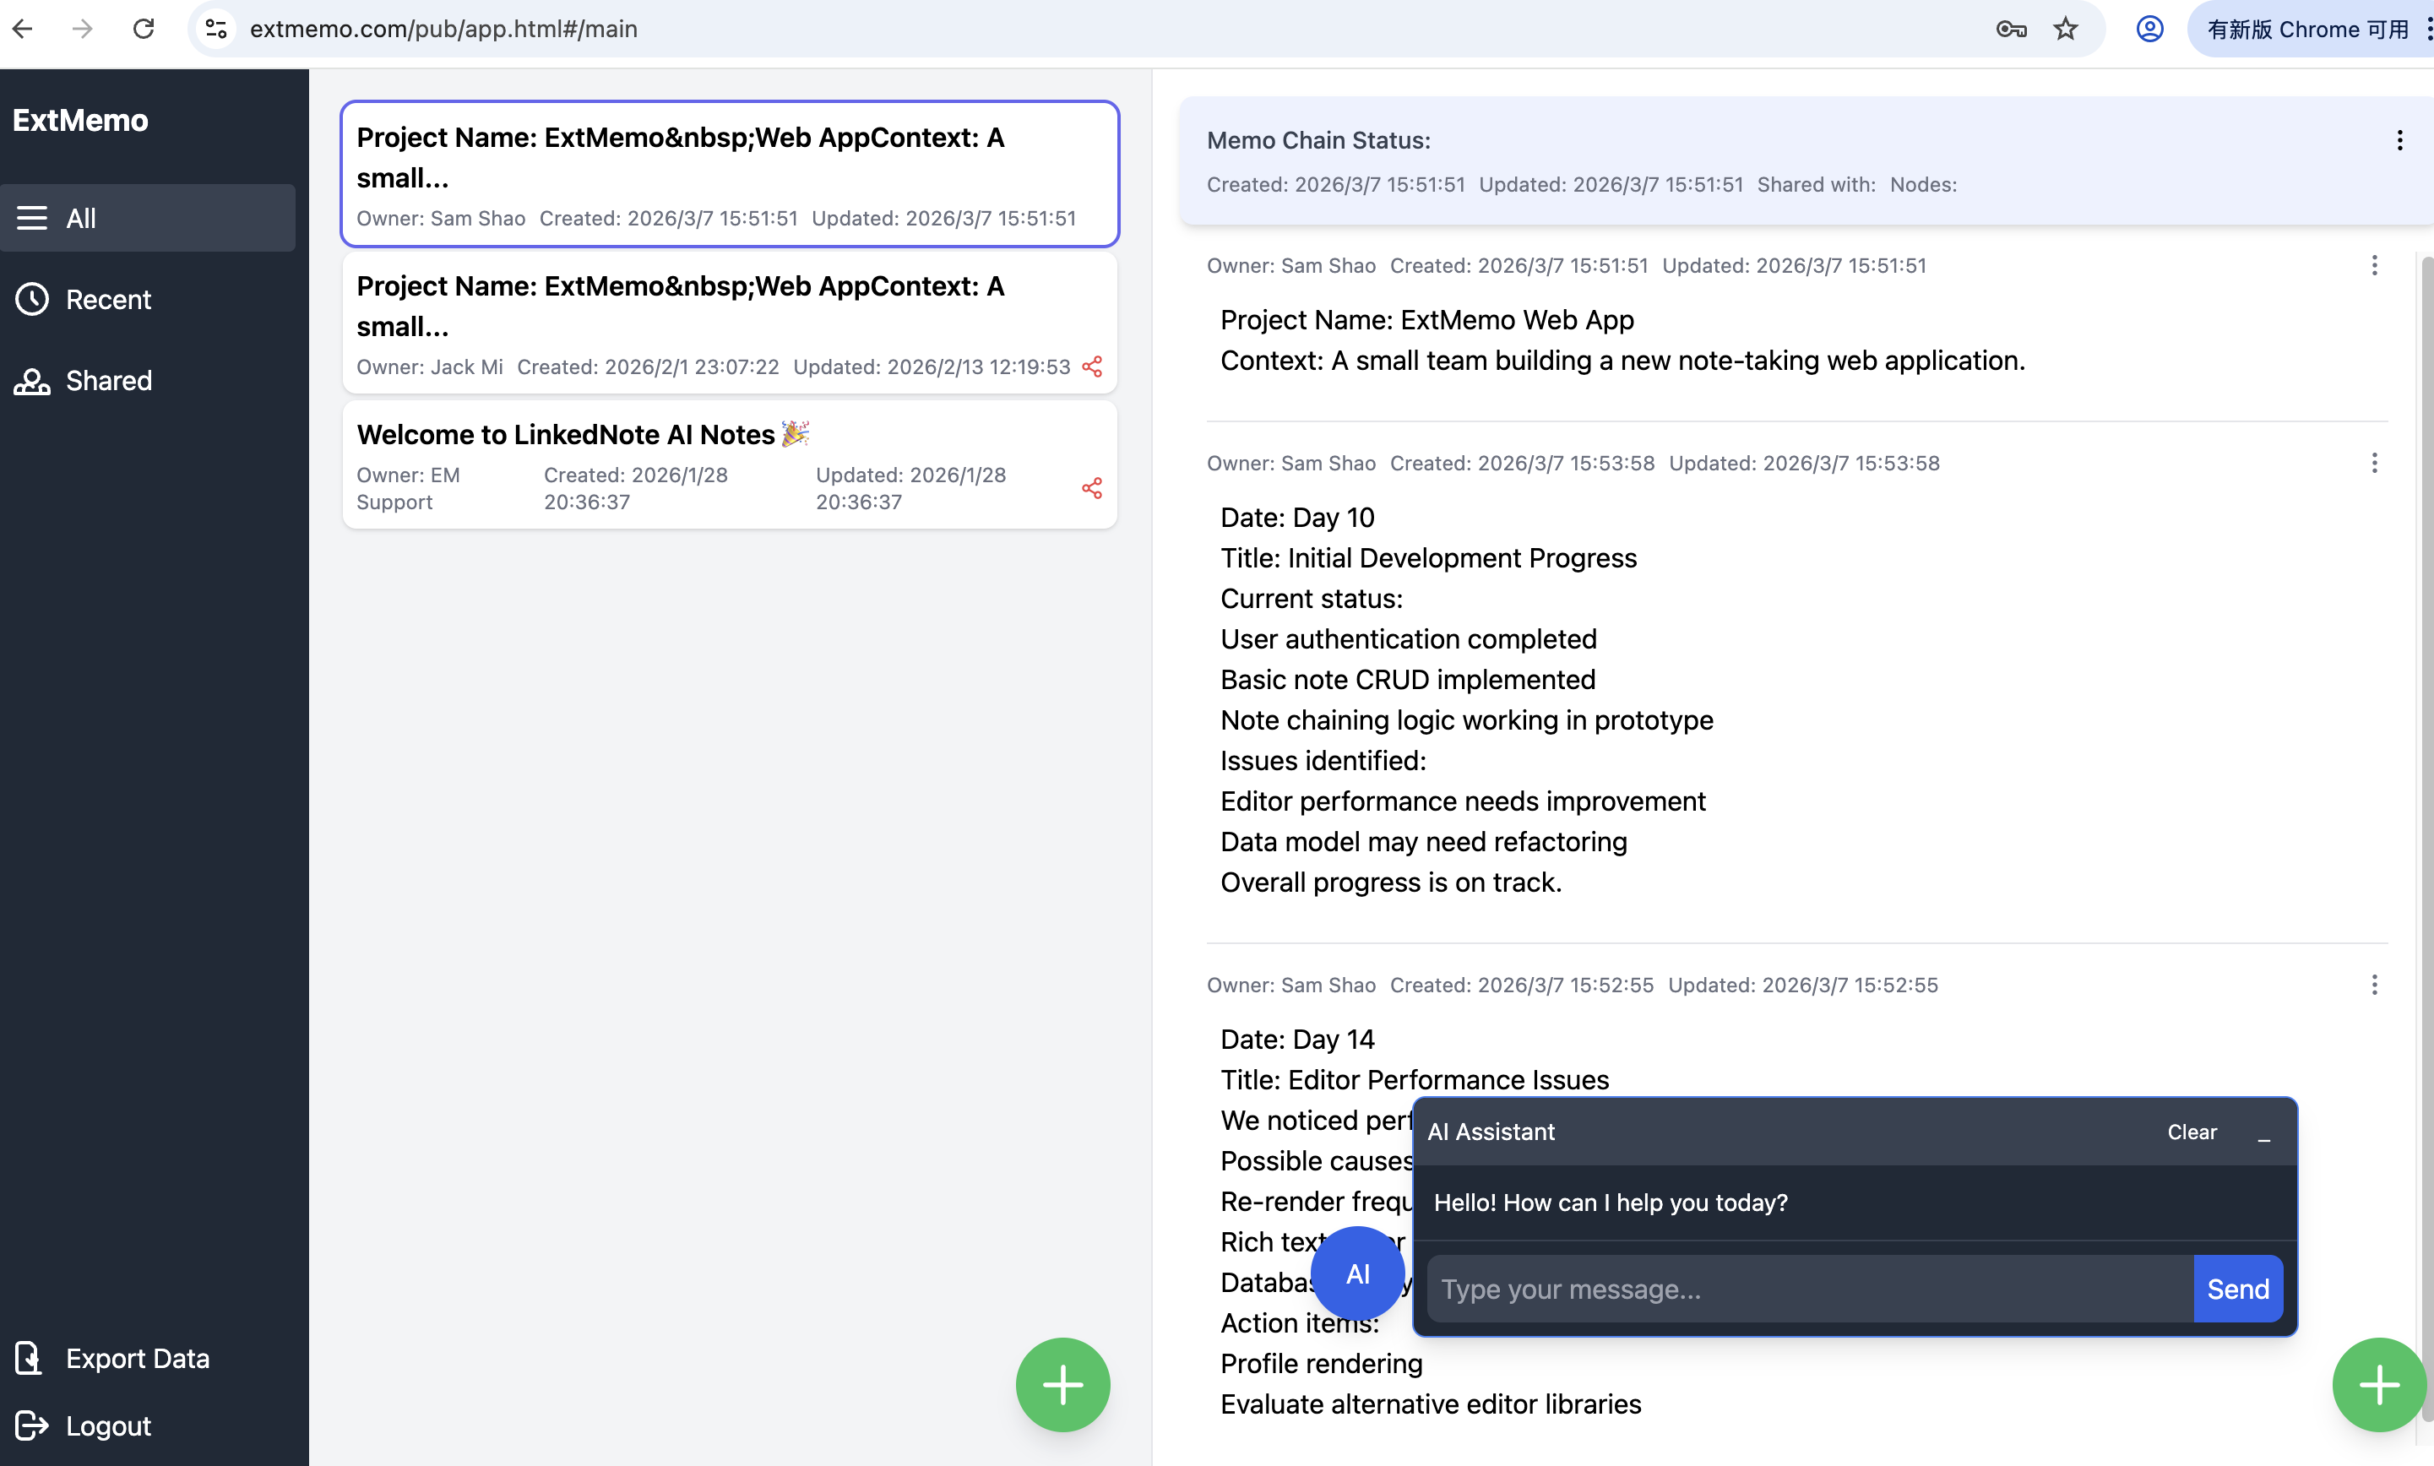This screenshot has width=2434, height=1466.
Task: Click the Shared people icon
Action: [31, 382]
